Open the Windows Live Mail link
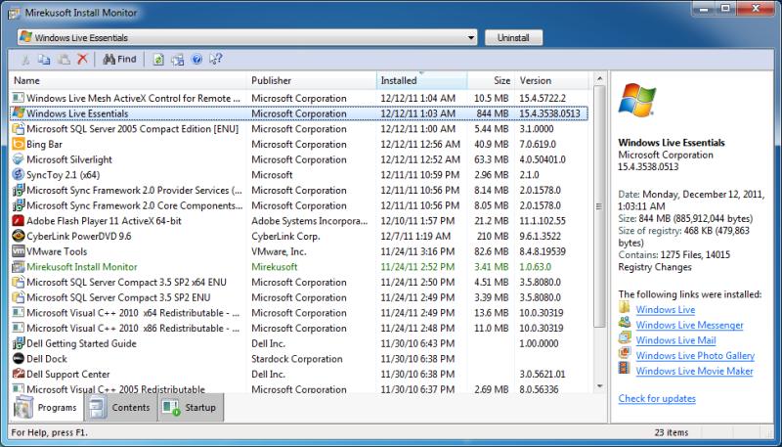This screenshot has width=782, height=447. click(x=675, y=340)
